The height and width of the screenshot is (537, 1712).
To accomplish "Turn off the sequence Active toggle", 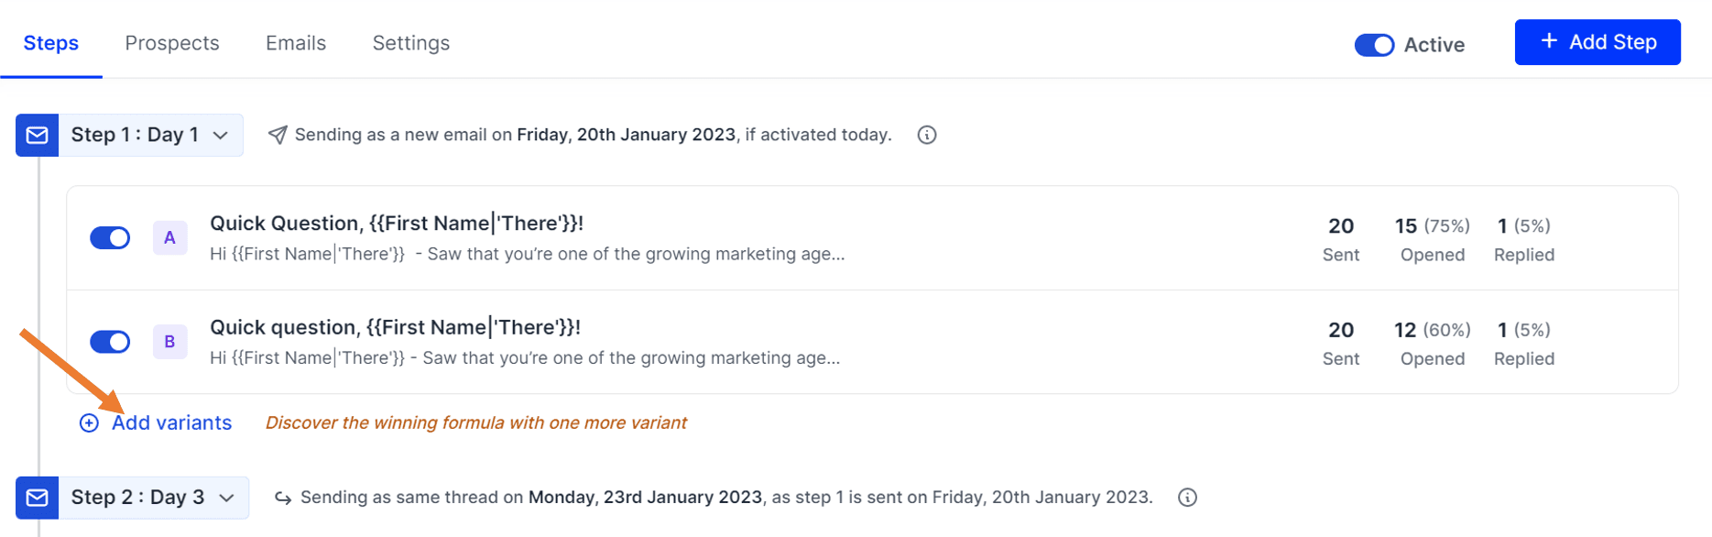I will pyautogui.click(x=1374, y=45).
